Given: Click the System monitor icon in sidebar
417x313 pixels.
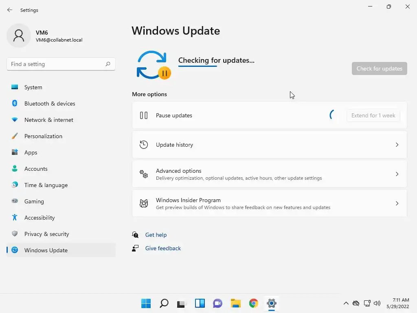Looking at the screenshot, I should coord(15,87).
